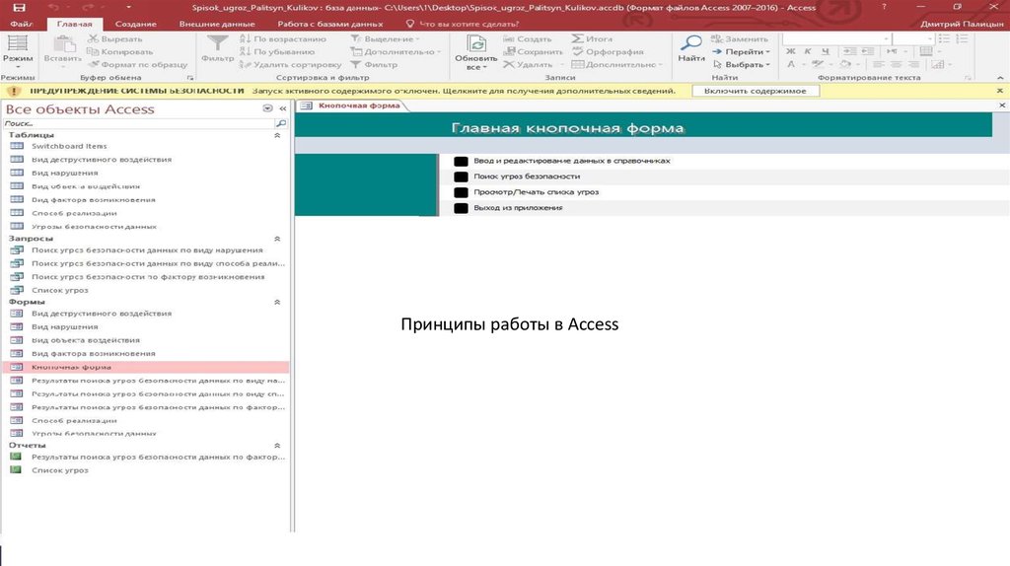This screenshot has width=1010, height=566.
Task: Click the Режим view icon in the ribbon
Action: pyautogui.click(x=17, y=45)
